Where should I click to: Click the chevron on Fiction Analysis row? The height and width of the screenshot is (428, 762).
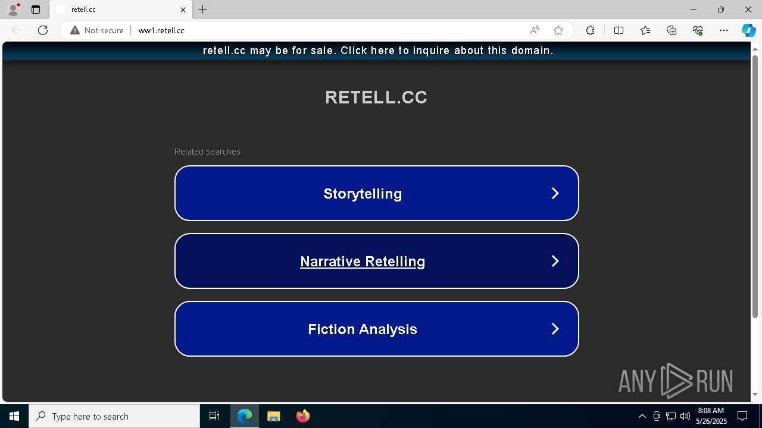click(555, 329)
